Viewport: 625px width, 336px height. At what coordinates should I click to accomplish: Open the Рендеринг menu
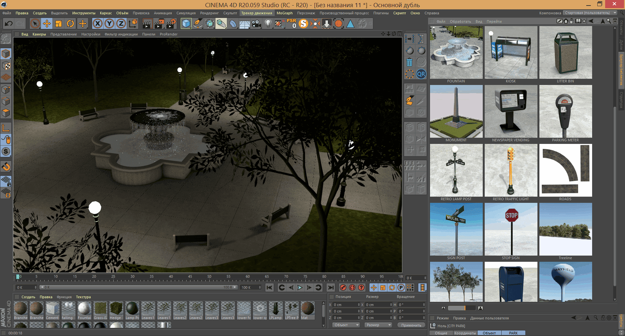click(x=209, y=13)
